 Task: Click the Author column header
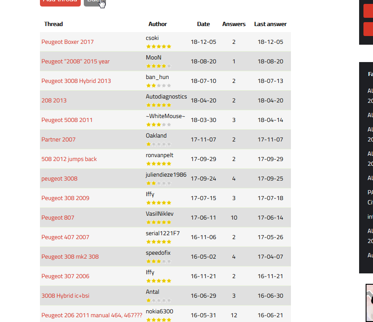tap(158, 24)
